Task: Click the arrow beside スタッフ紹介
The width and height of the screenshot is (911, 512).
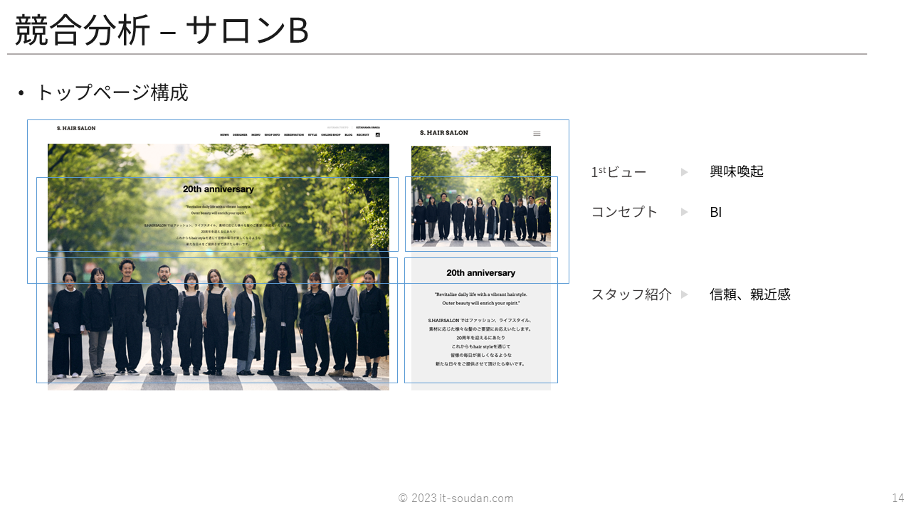Action: pos(685,294)
